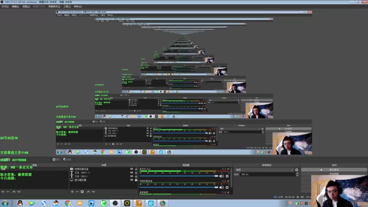The width and height of the screenshot is (368, 207).
Task: Remove the selected scene with minus icon
Action: (x=8, y=192)
